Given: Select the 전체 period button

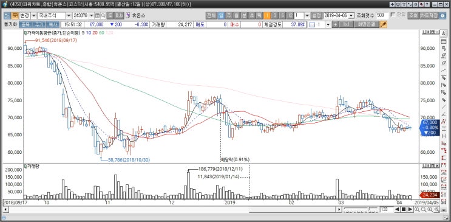Looking at the screenshot, I should click(x=211, y=16).
